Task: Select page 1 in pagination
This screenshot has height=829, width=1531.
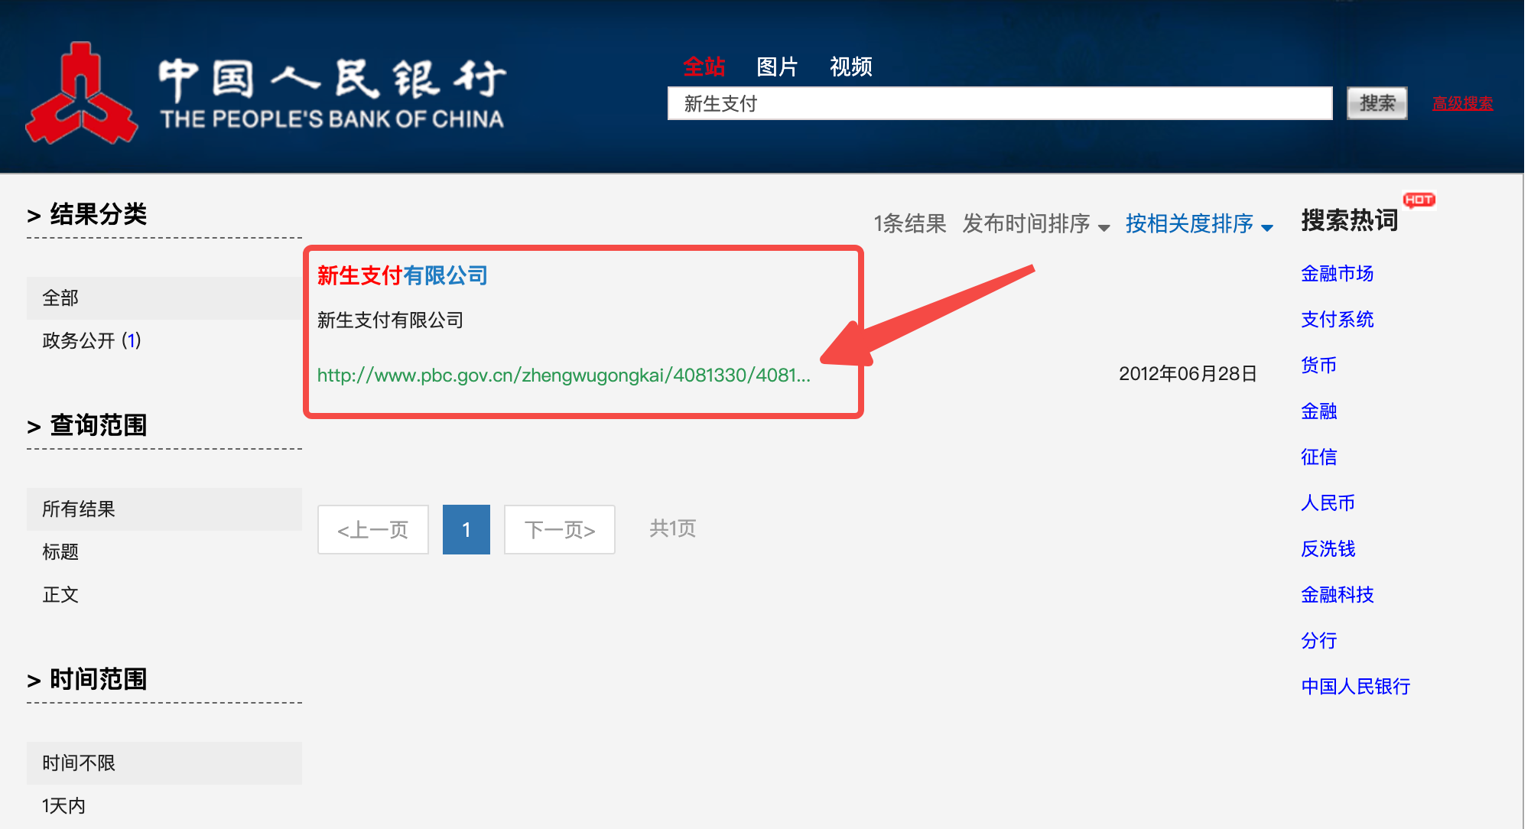Action: [x=466, y=529]
